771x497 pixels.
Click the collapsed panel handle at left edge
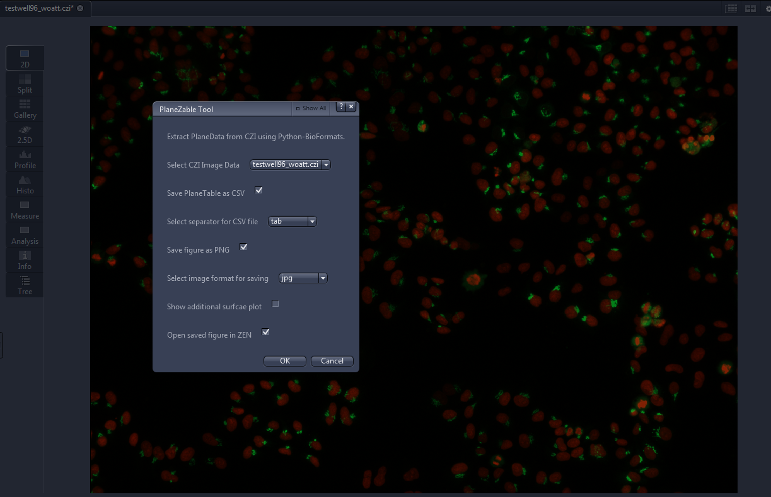coord(1,345)
